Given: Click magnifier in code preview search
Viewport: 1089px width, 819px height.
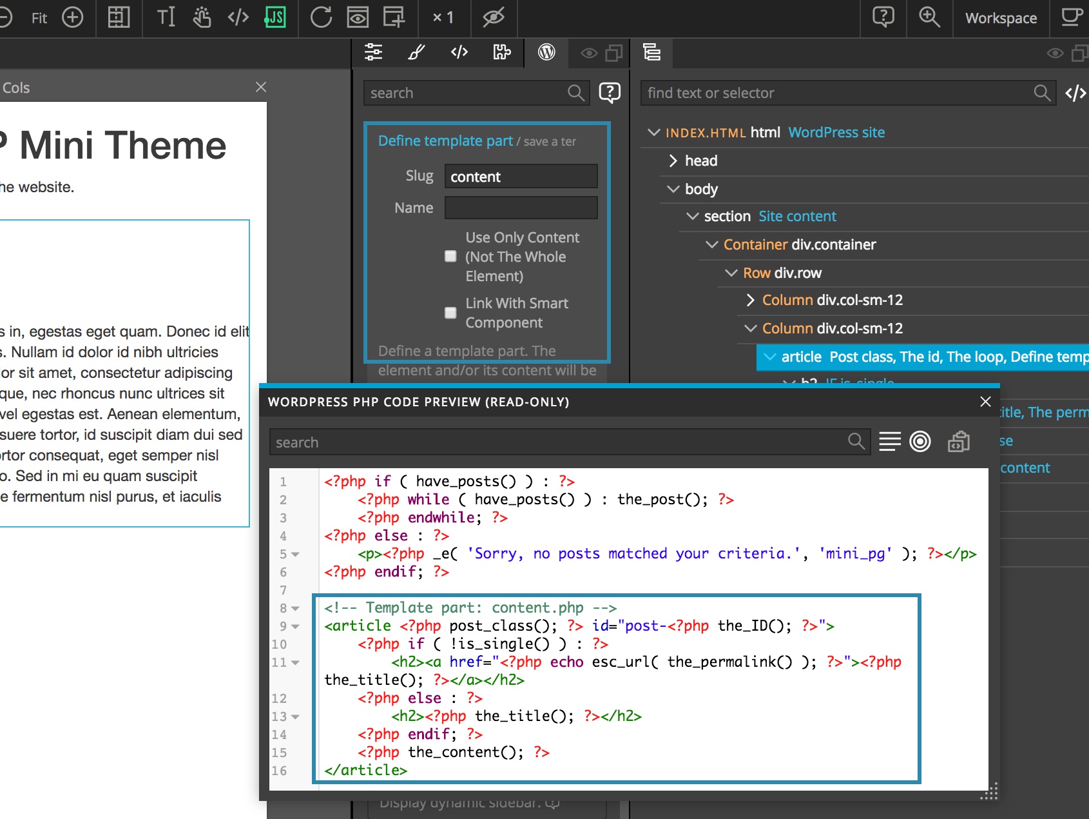Looking at the screenshot, I should tap(856, 442).
